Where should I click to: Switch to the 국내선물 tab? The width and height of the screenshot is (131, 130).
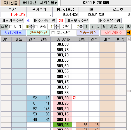[10, 3]
